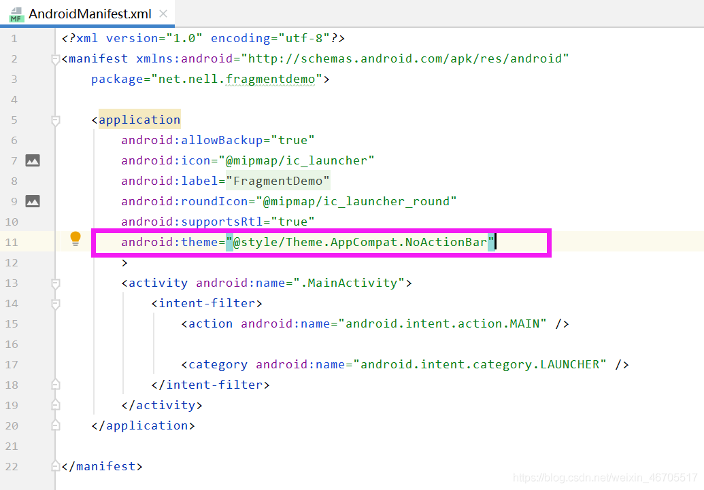Click the opening intent-filter tag

tap(207, 303)
